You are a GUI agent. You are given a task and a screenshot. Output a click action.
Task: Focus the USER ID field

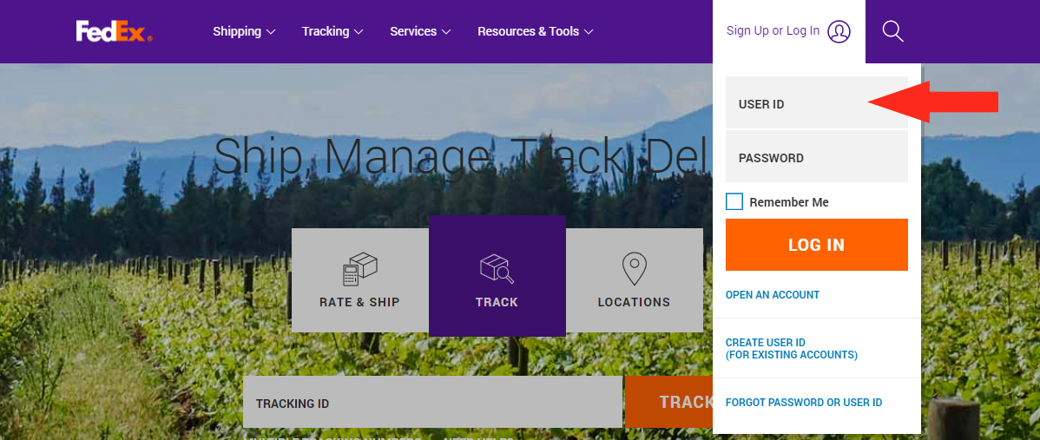point(817,102)
